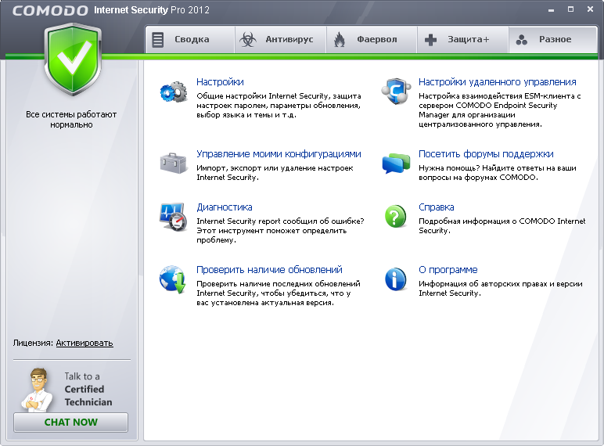Open the Защита+ tab
The height and width of the screenshot is (446, 604).
(x=463, y=39)
